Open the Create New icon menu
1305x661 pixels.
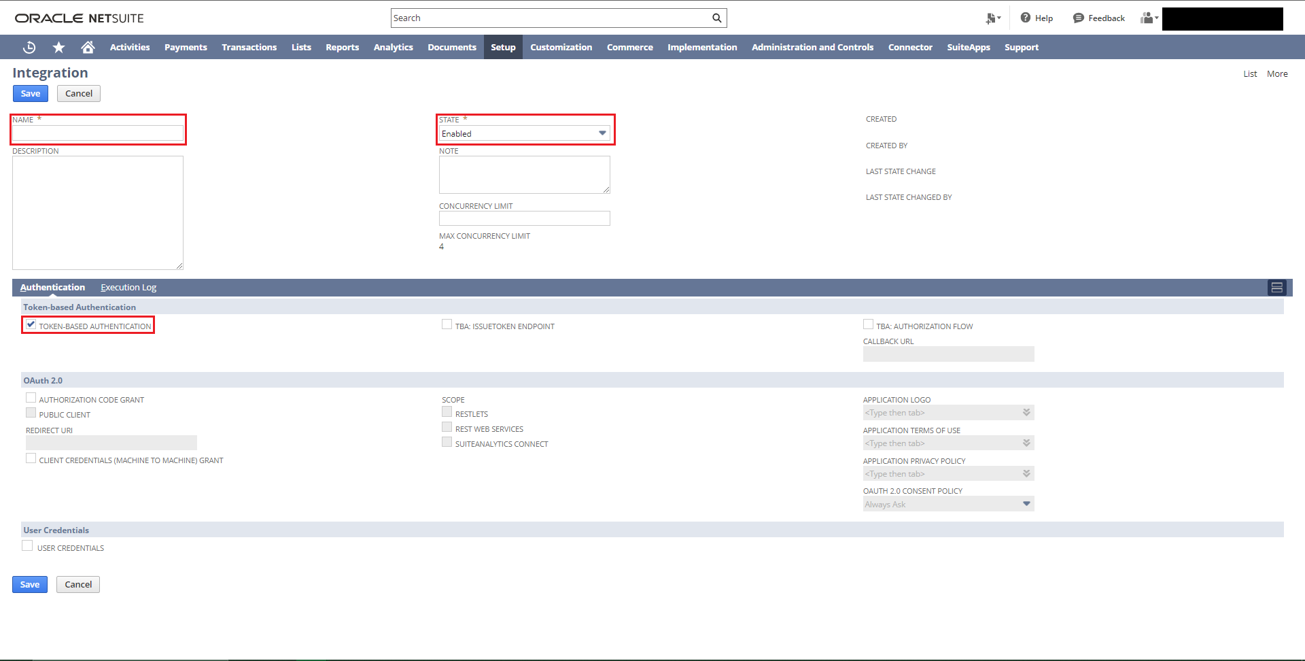click(993, 18)
